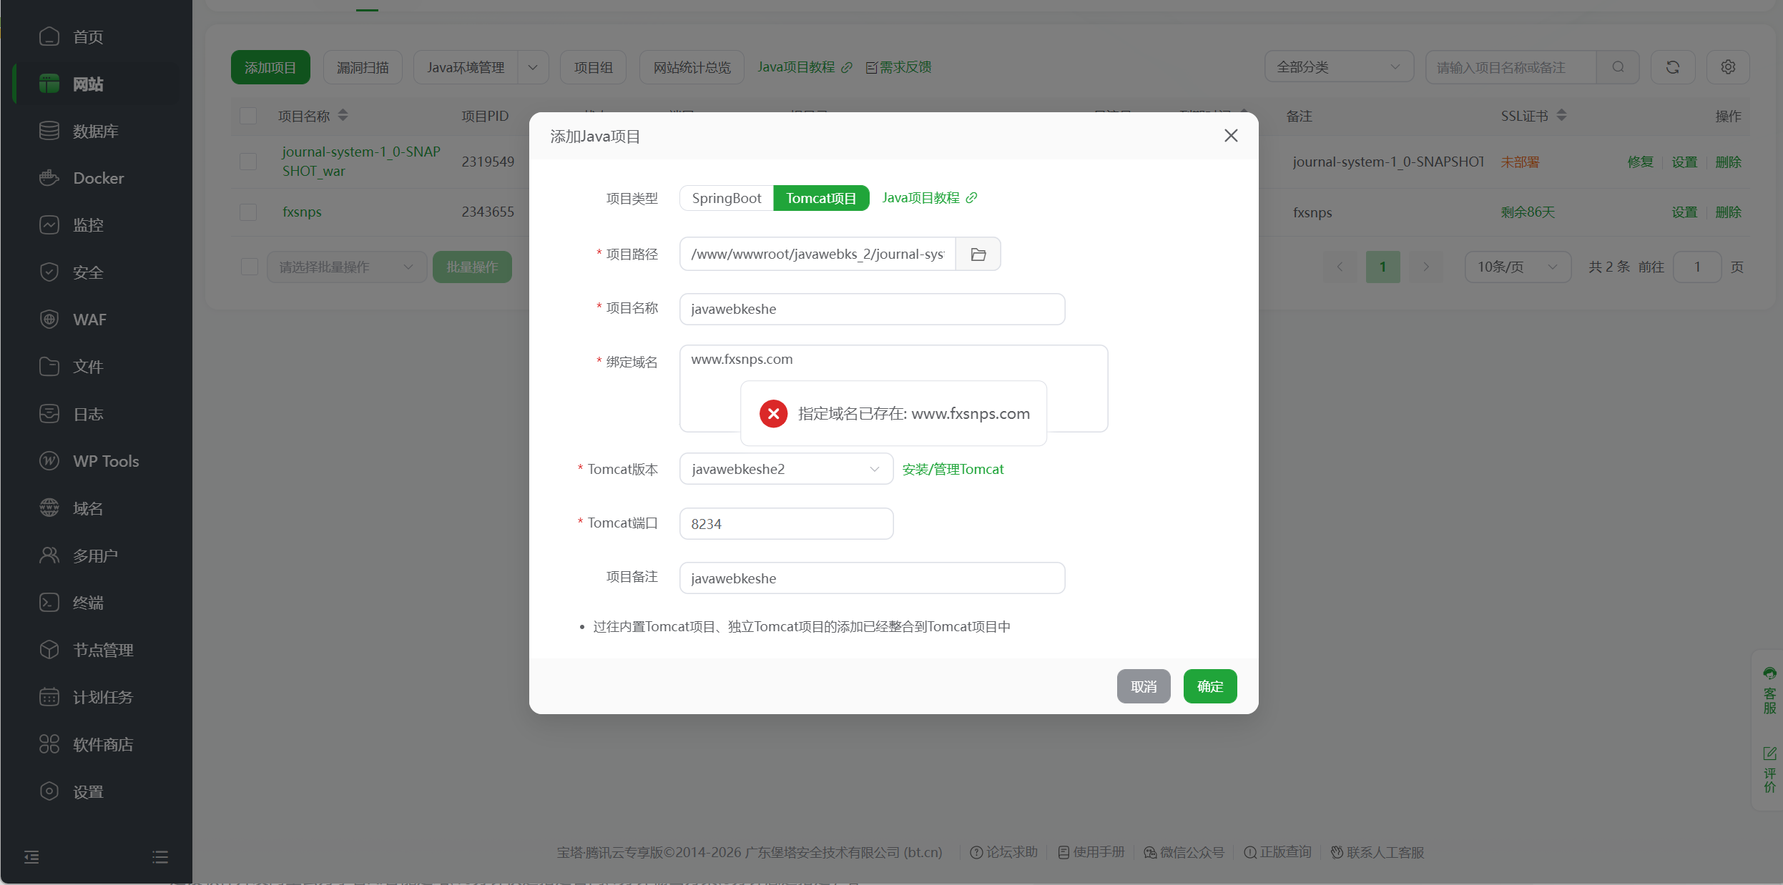Expand Java环境管理 dropdown arrow
The image size is (1783, 885).
[533, 67]
